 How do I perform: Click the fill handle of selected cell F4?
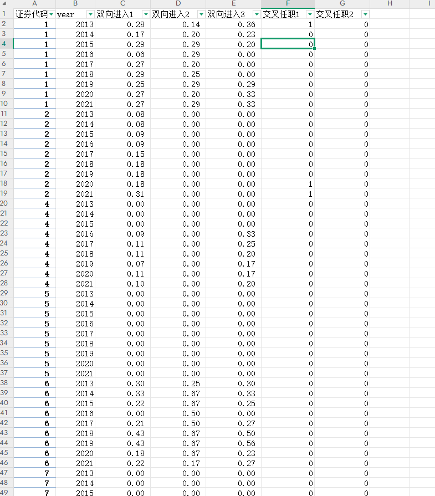[314, 48]
